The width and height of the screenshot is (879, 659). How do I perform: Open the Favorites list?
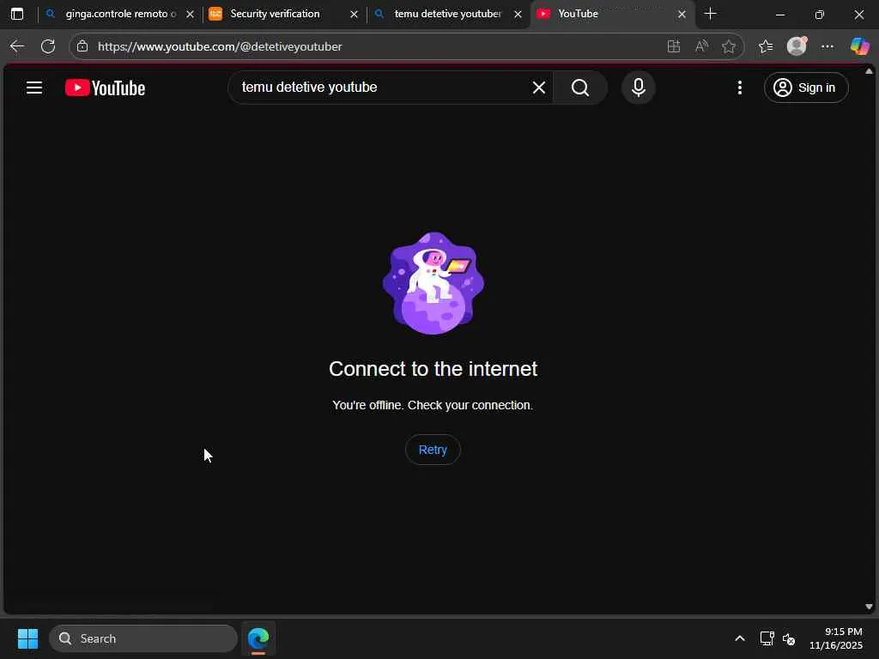point(765,46)
